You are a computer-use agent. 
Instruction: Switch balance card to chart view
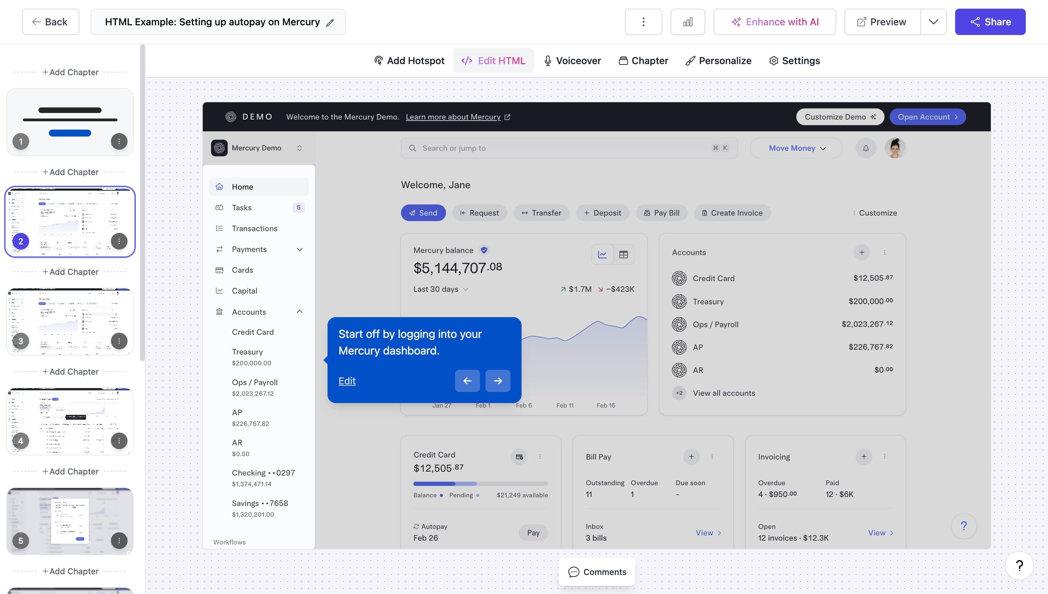603,255
